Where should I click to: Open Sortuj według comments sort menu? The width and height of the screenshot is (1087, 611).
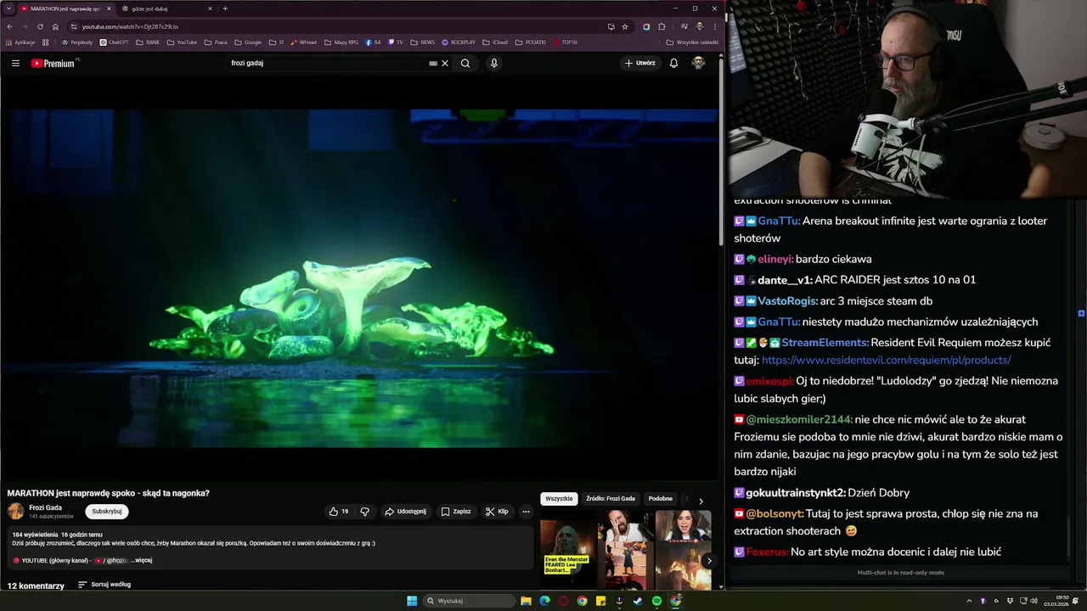click(x=104, y=585)
